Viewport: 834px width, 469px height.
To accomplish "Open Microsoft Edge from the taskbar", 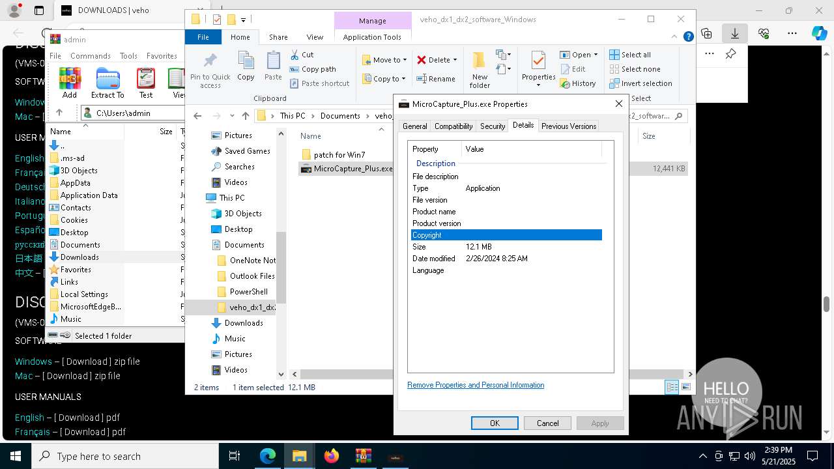I will point(268,456).
